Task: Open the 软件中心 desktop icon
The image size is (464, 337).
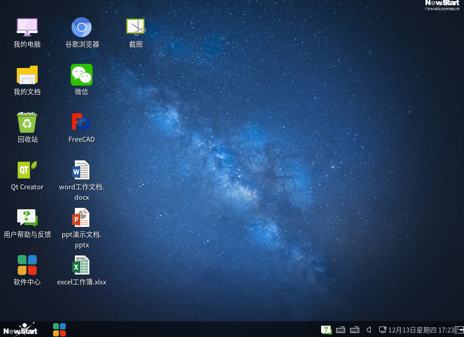Action: 27,270
